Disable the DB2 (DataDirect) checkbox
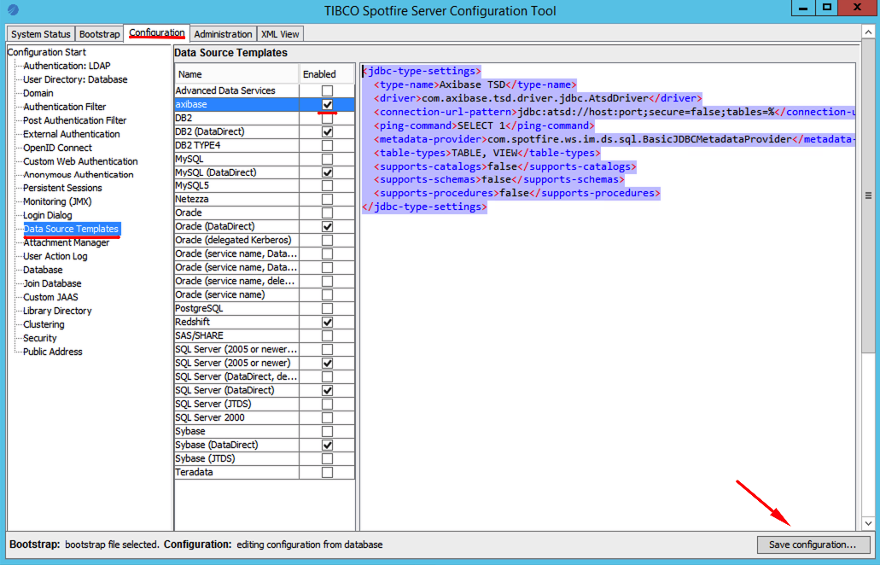 point(327,131)
